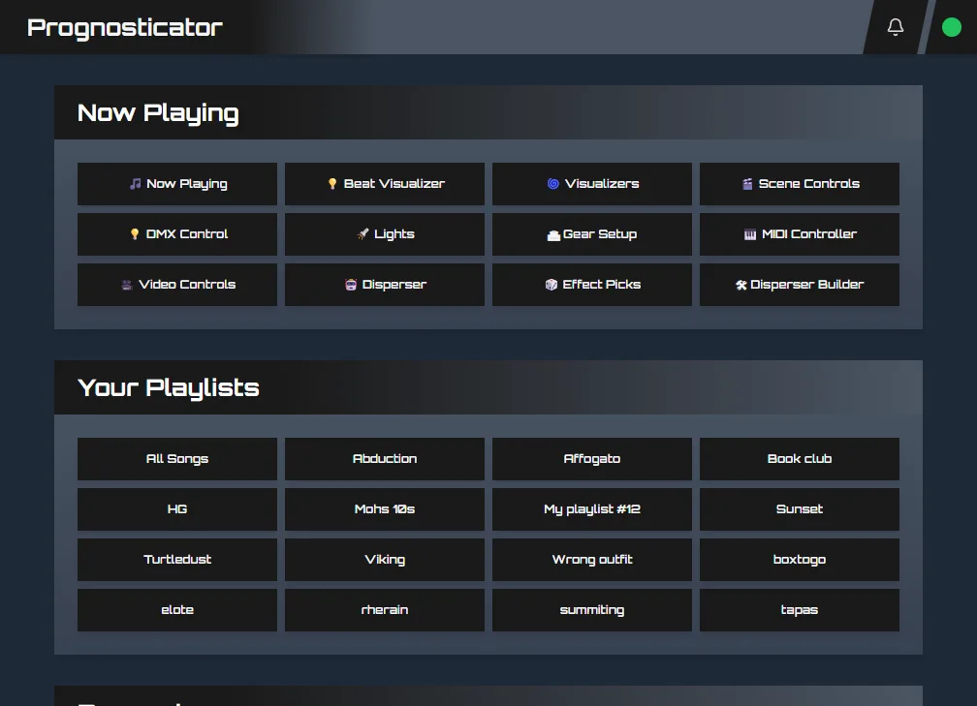Open the Affogato playlist
The height and width of the screenshot is (706, 977).
click(592, 459)
